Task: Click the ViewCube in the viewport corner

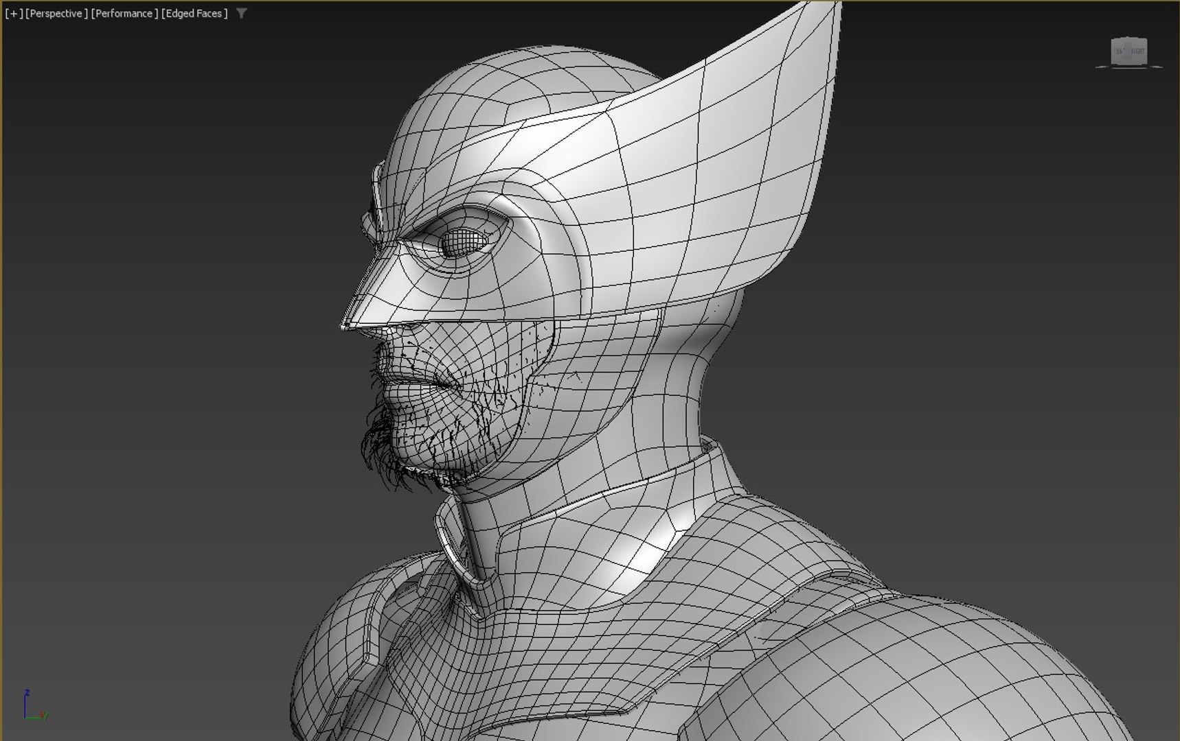Action: (x=1129, y=52)
